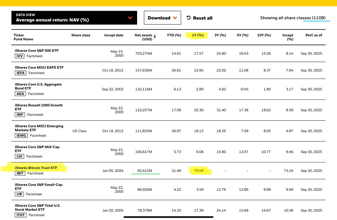The height and width of the screenshot is (220, 337).
Task: Click the Share class column header
Action: [81, 35]
